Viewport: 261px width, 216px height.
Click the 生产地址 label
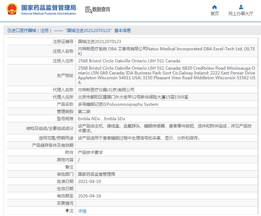point(65,75)
